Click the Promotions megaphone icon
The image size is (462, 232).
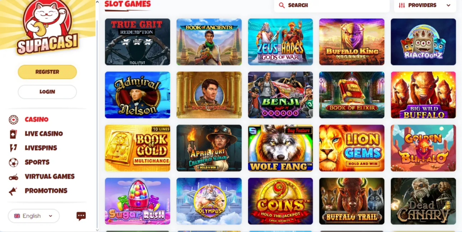[13, 191]
